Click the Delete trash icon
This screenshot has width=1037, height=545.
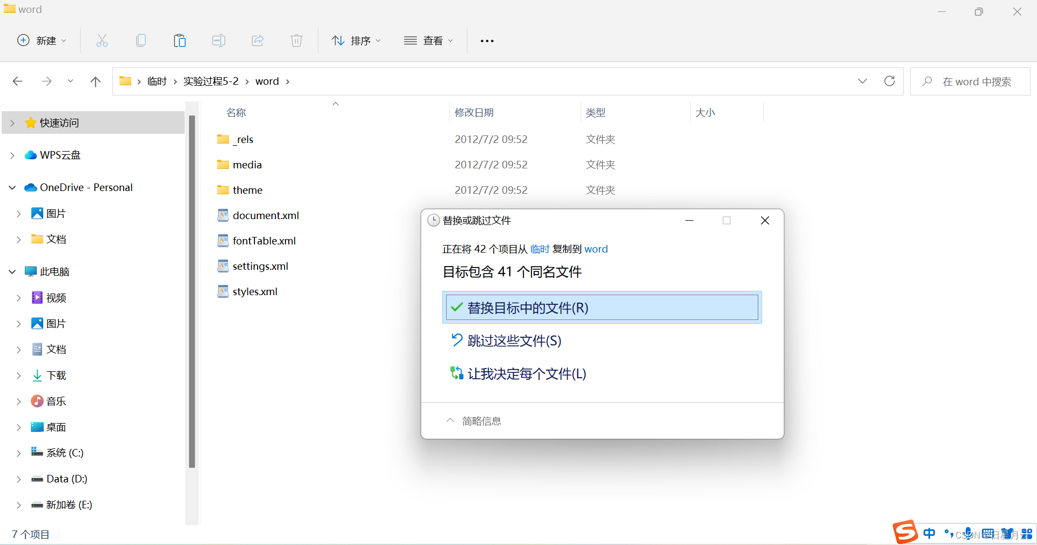[x=297, y=40]
